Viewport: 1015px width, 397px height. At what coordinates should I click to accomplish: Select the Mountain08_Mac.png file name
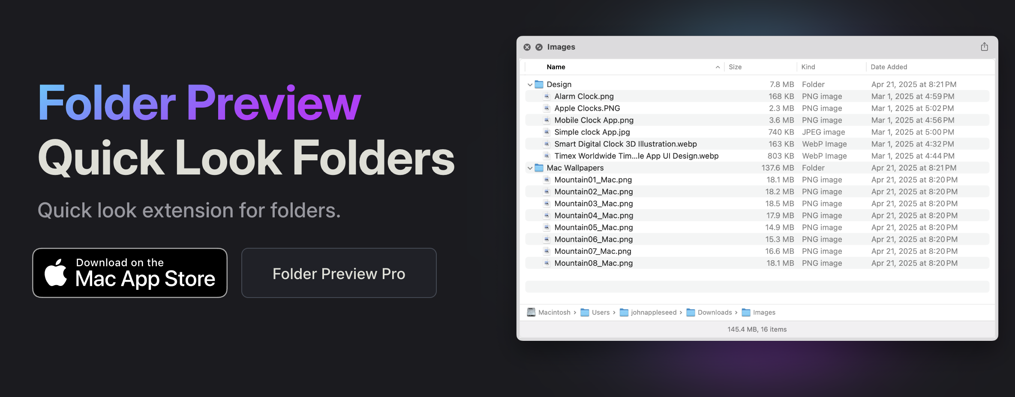593,263
